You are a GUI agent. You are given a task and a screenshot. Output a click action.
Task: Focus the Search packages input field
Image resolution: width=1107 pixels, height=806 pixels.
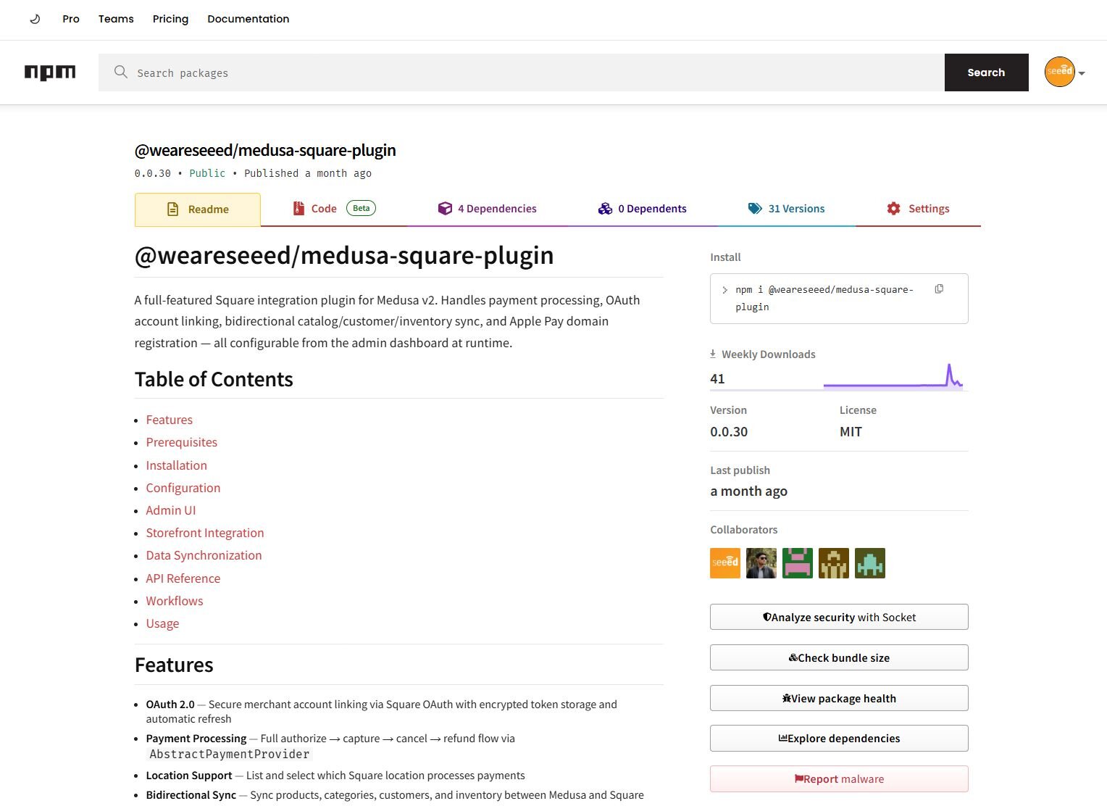(x=522, y=72)
